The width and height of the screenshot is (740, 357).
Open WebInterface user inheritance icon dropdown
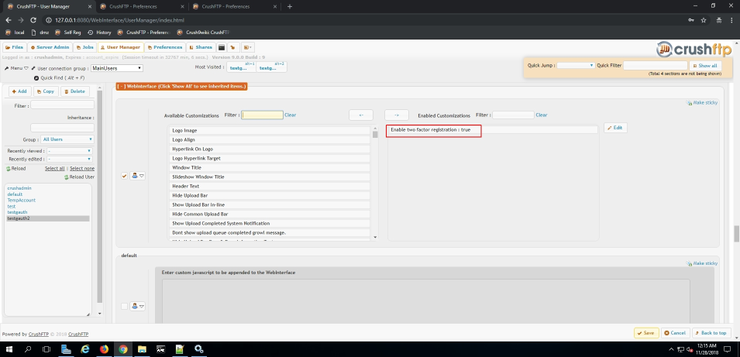click(x=138, y=176)
